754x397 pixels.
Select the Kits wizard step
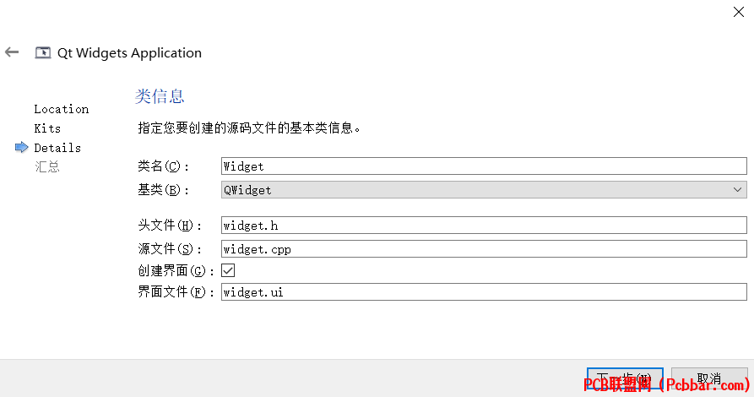click(x=47, y=128)
